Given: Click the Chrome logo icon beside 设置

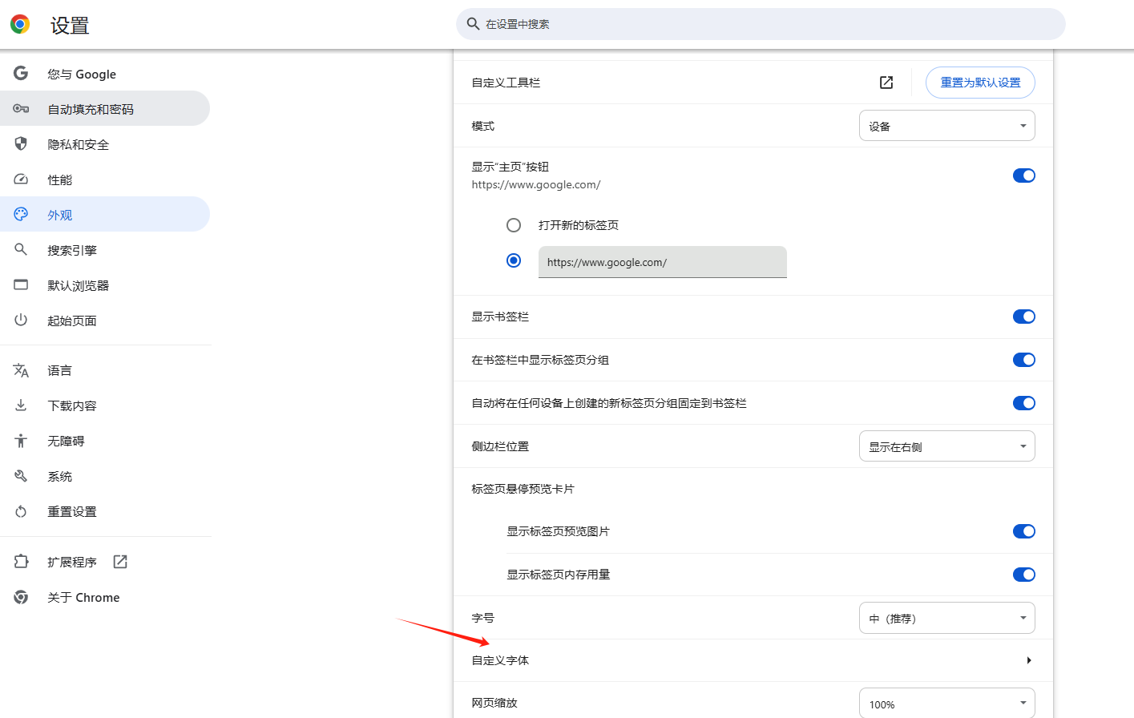Looking at the screenshot, I should (x=20, y=24).
